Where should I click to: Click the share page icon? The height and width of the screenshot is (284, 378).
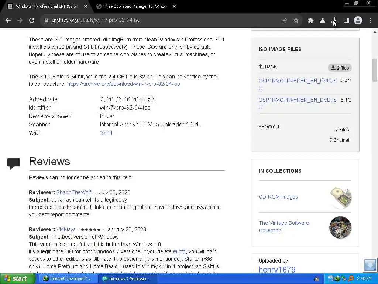284,21
